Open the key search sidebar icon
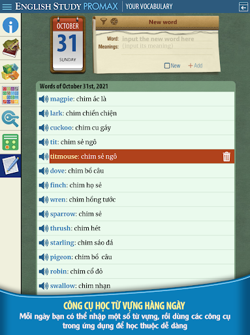 click(x=10, y=118)
